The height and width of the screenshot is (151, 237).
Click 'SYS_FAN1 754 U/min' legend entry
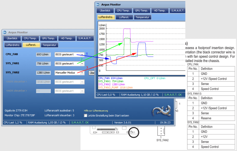(111, 81)
